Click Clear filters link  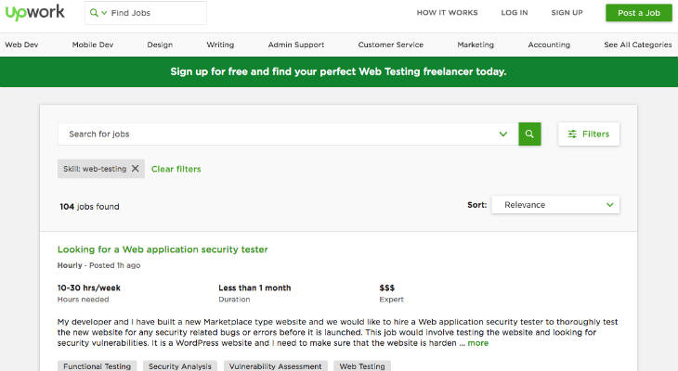point(176,169)
